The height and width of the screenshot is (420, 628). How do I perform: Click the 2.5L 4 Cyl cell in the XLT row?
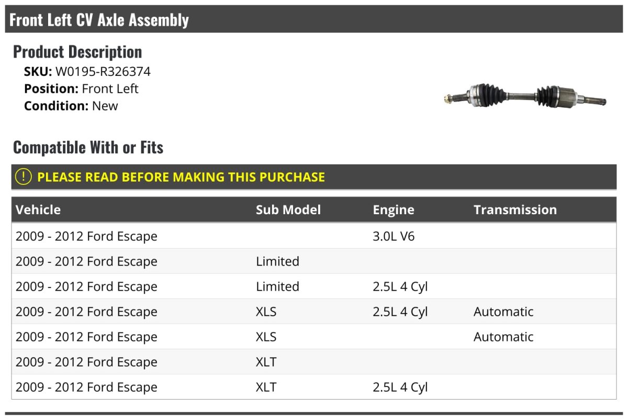click(x=400, y=387)
